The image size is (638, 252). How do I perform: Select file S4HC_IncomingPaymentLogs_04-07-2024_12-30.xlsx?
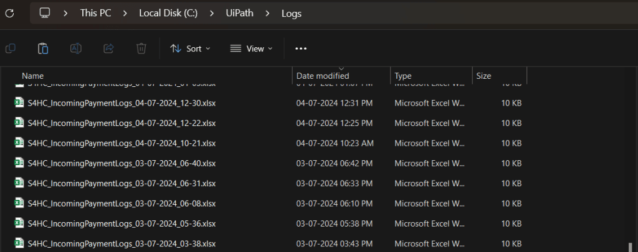[121, 103]
